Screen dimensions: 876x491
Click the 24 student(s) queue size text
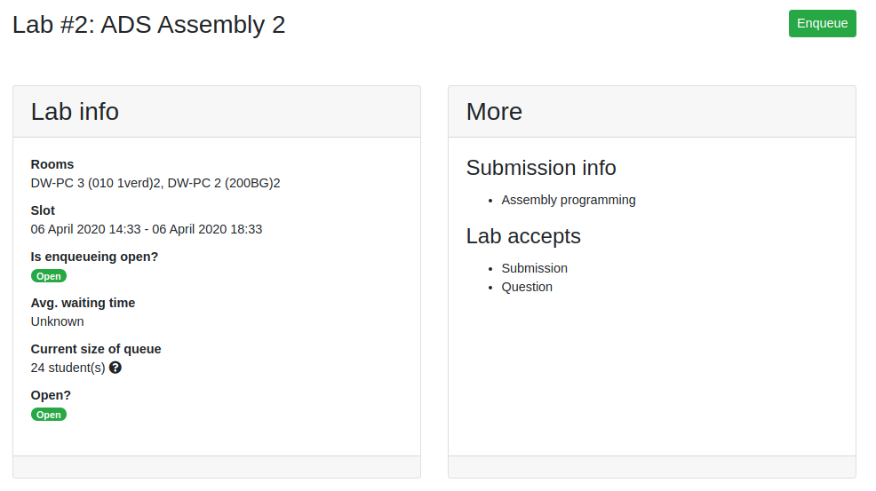68,368
